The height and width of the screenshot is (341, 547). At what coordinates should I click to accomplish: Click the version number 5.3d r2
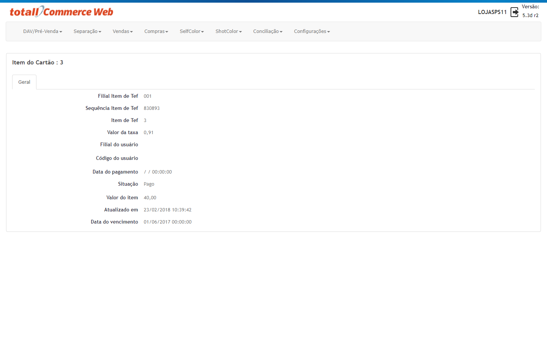530,16
